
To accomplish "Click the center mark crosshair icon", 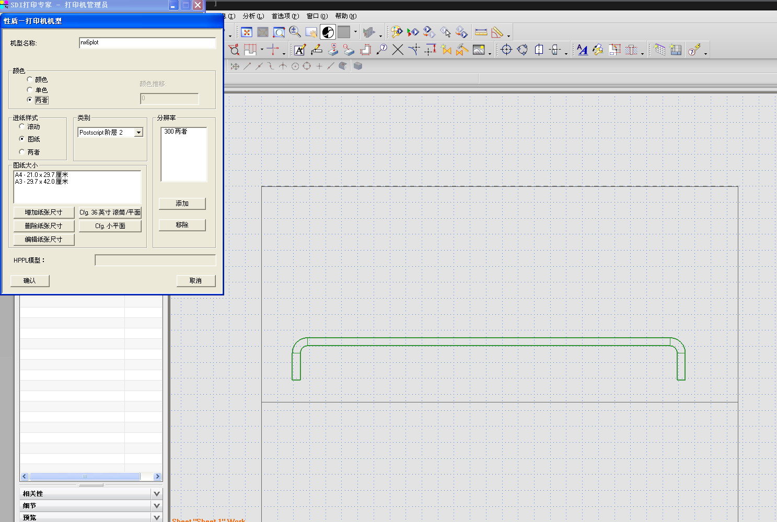I will tap(506, 50).
